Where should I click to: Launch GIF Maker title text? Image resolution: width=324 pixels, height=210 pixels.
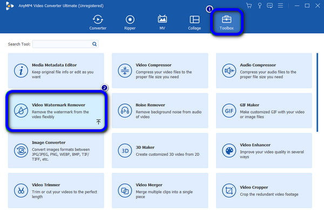(x=249, y=105)
